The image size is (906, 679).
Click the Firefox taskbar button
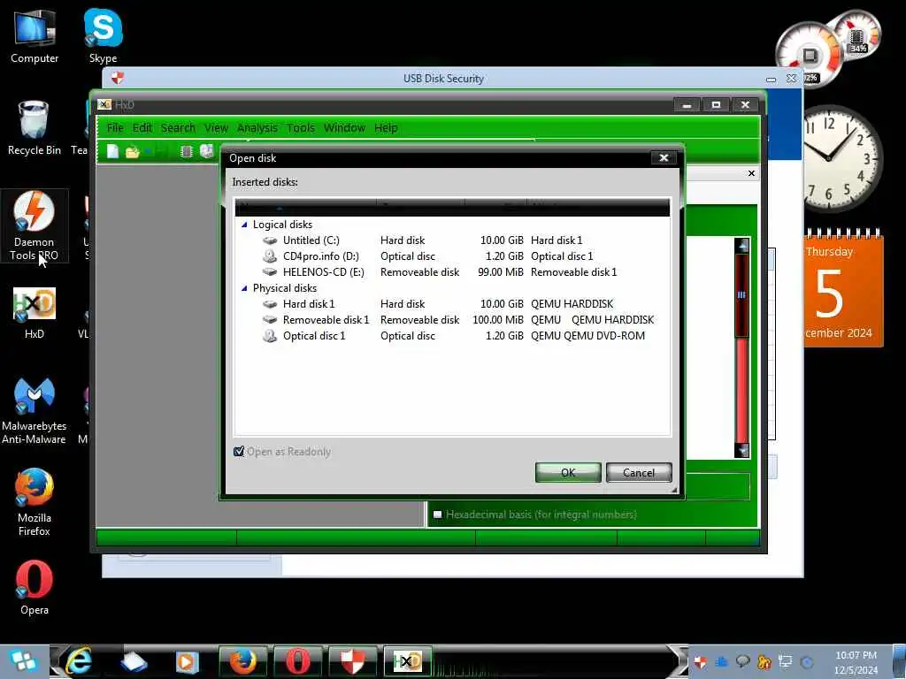(x=242, y=660)
